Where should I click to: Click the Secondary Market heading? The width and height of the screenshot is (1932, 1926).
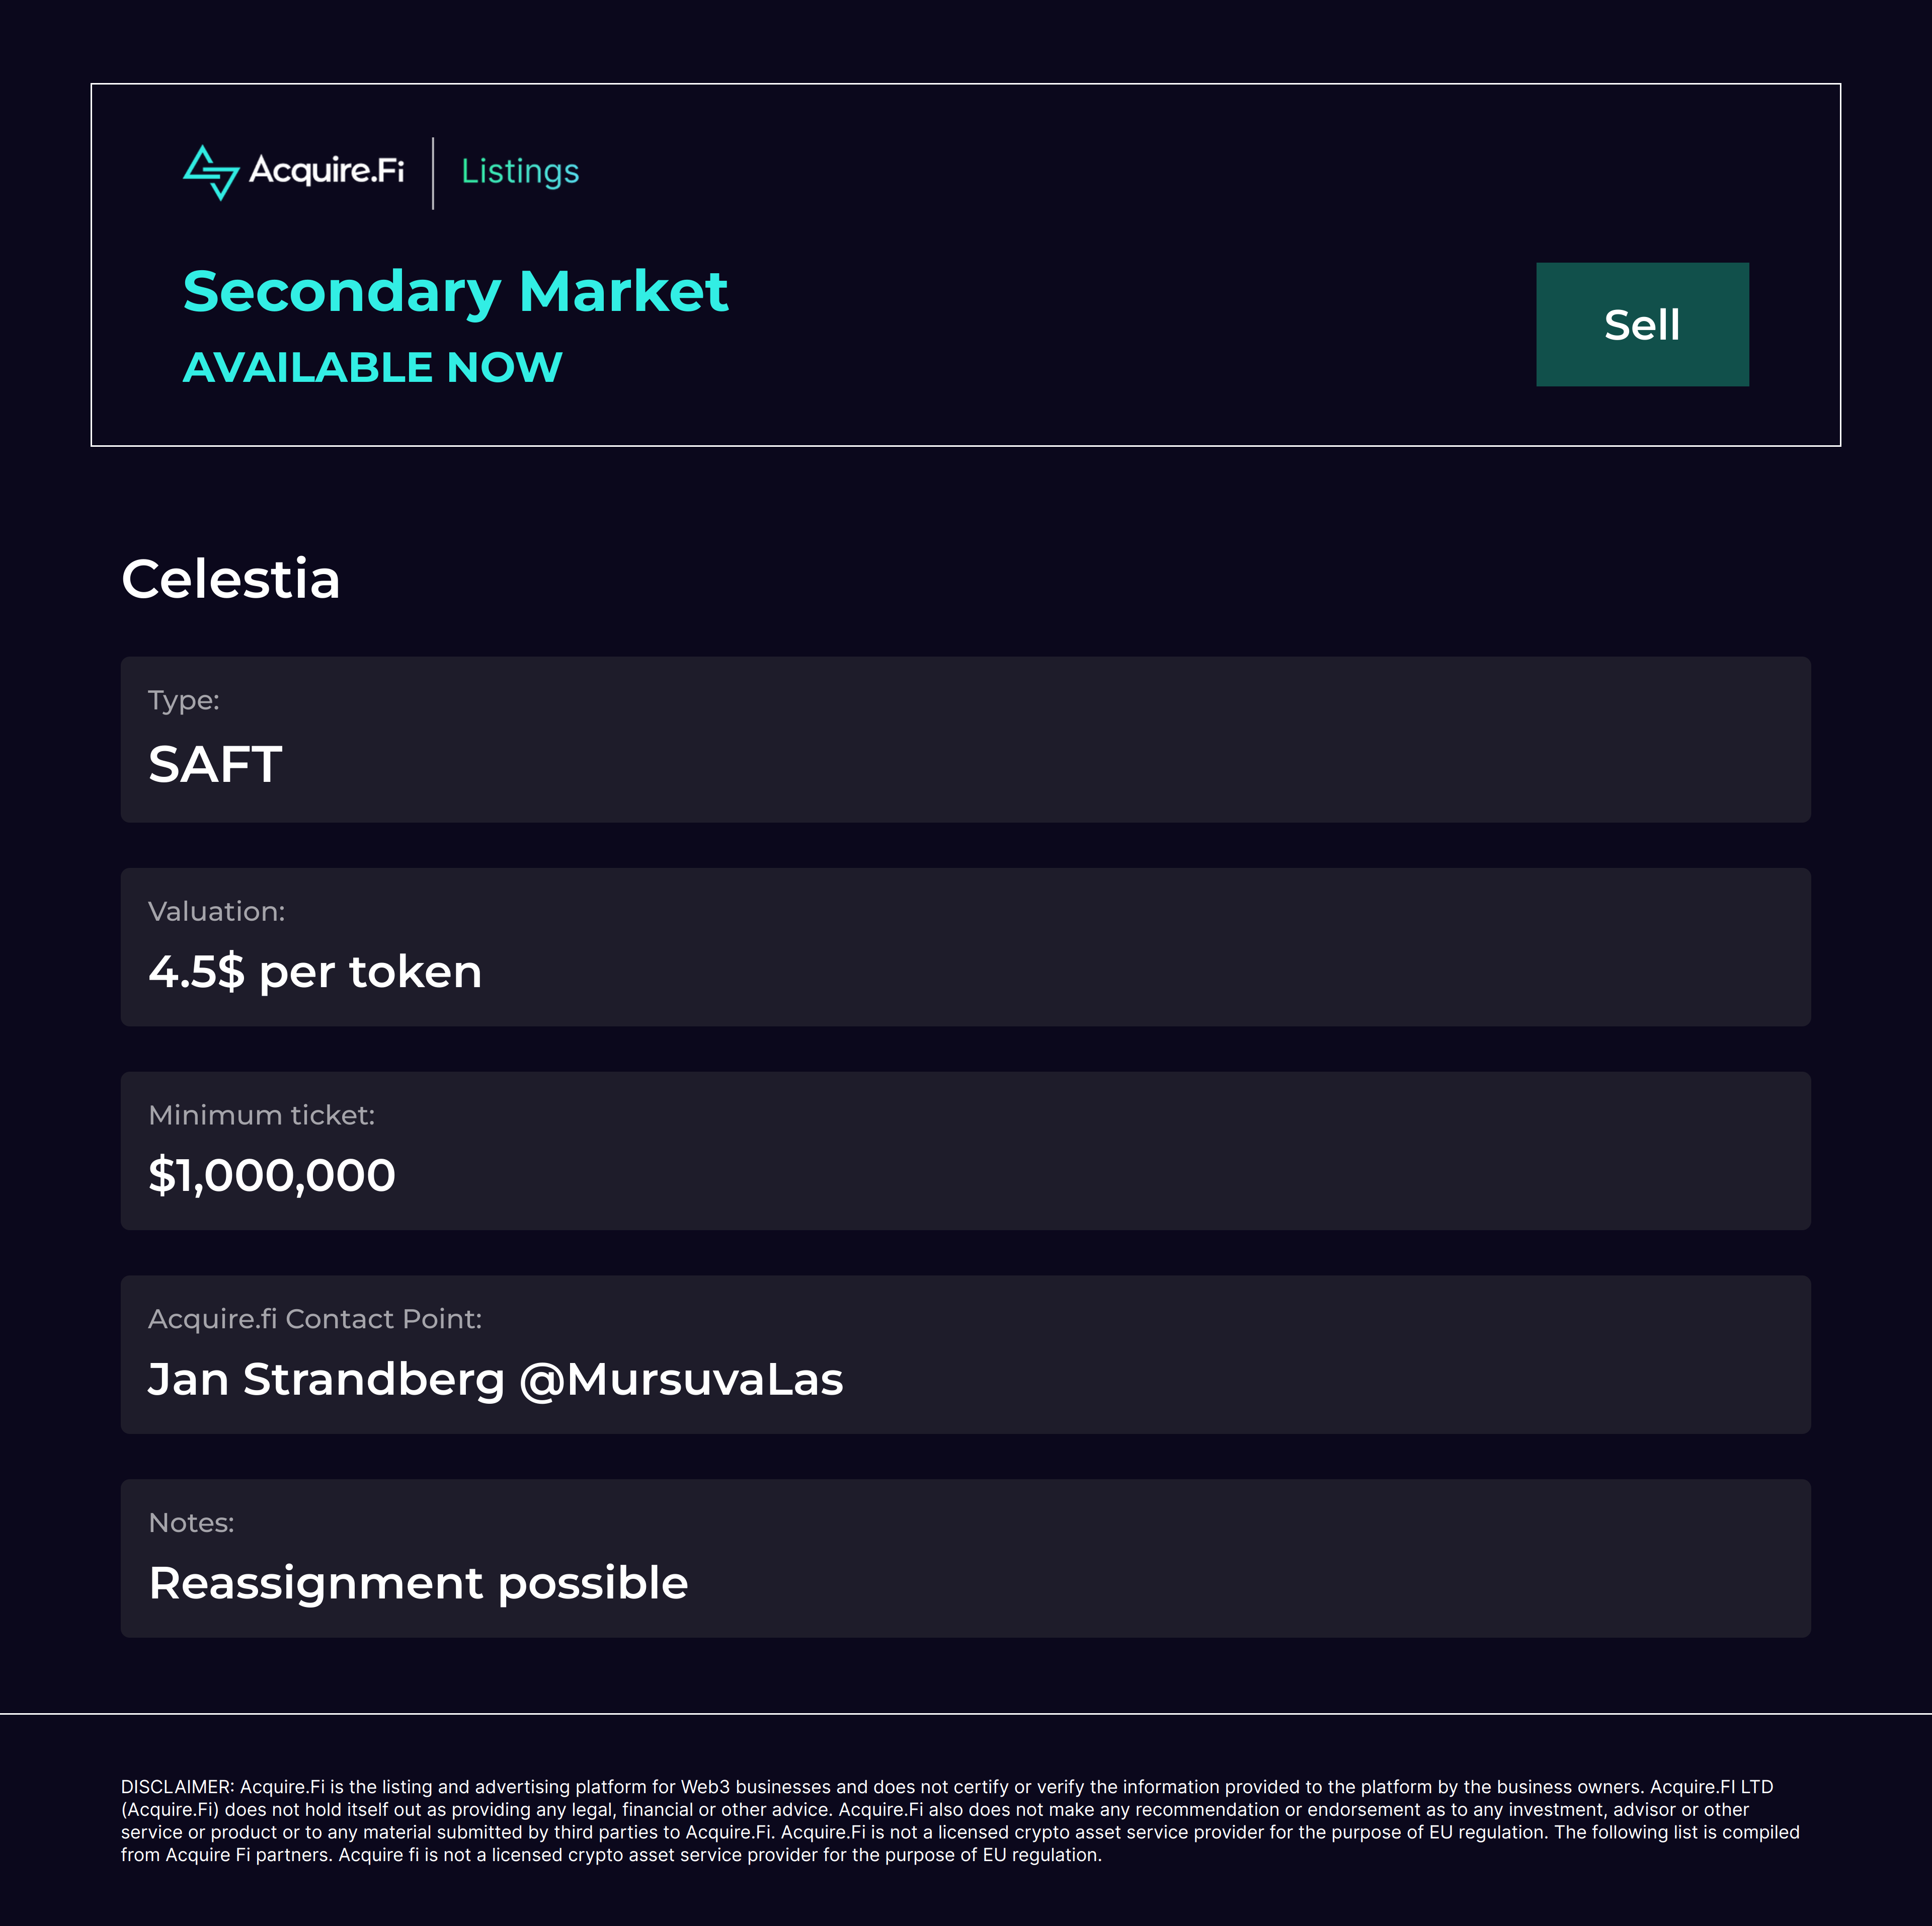point(455,291)
